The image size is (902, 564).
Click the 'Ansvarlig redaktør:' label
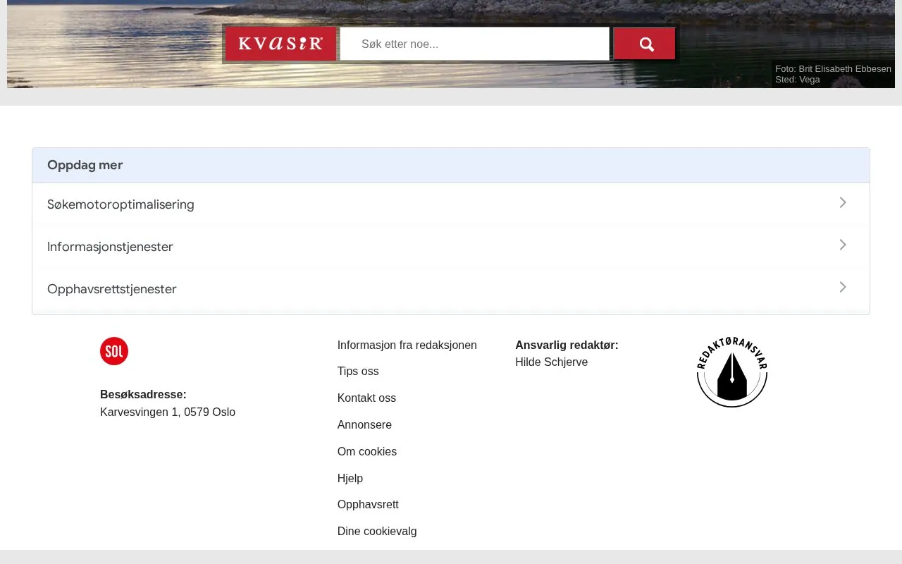click(567, 345)
